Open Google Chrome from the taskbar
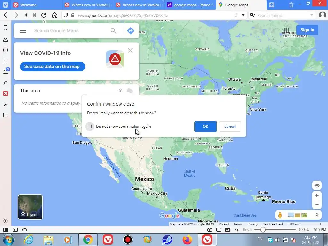This screenshot has width=328, height=246. (x=88, y=240)
